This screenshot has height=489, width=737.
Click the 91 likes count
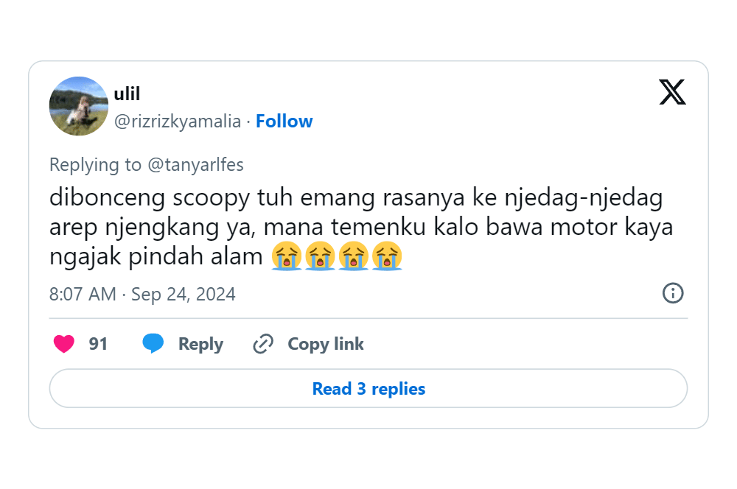(98, 344)
